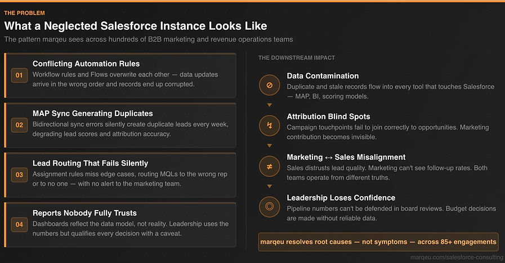Click THE PROBLEM label
This screenshot has height=263, width=505.
(x=24, y=13)
